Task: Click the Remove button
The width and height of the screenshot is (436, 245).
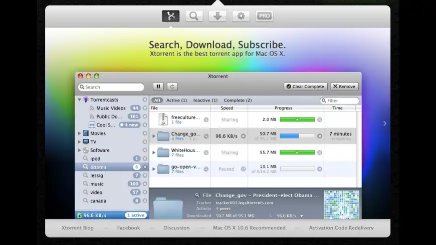Action: [x=344, y=86]
